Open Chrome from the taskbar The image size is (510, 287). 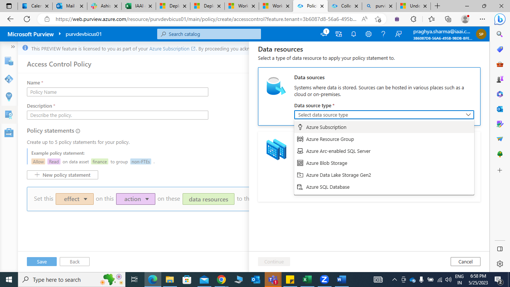pos(221,280)
